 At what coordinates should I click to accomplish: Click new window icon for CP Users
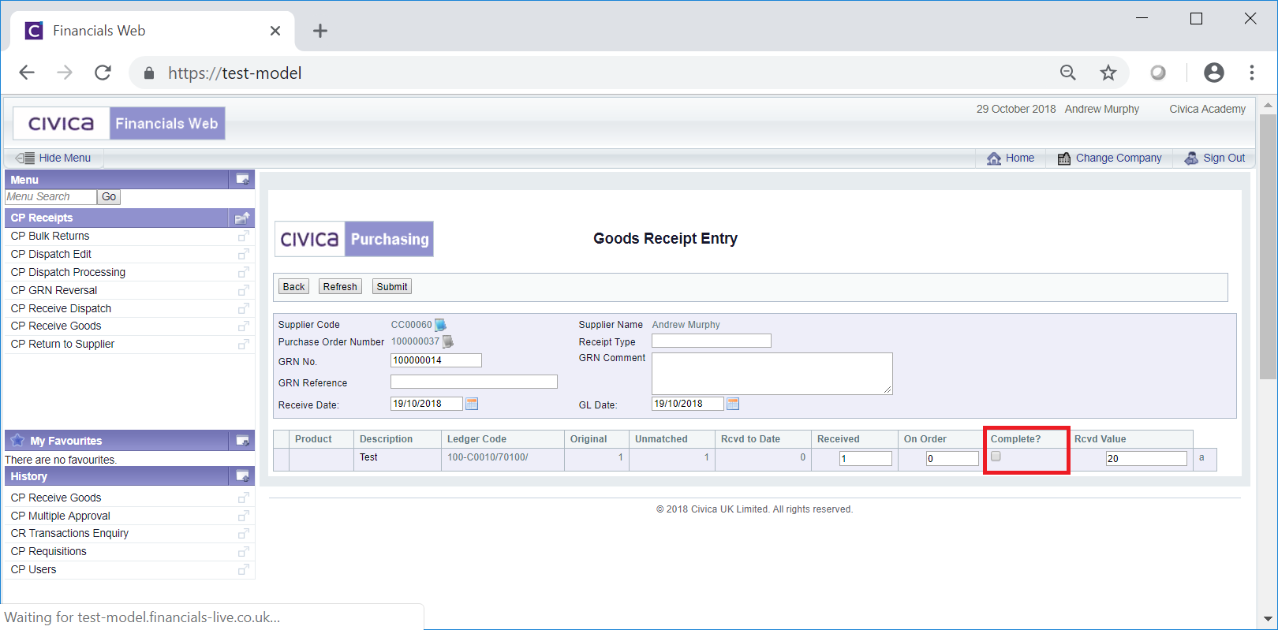[x=244, y=569]
